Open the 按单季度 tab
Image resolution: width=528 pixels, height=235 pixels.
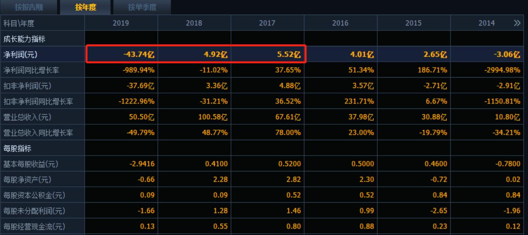click(142, 7)
